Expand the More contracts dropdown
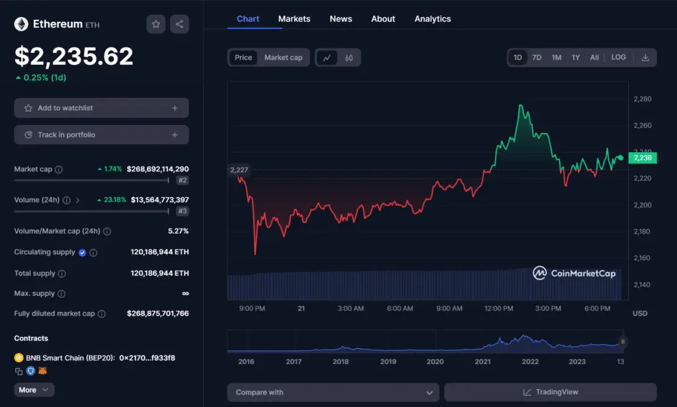This screenshot has width=677, height=407. (33, 390)
